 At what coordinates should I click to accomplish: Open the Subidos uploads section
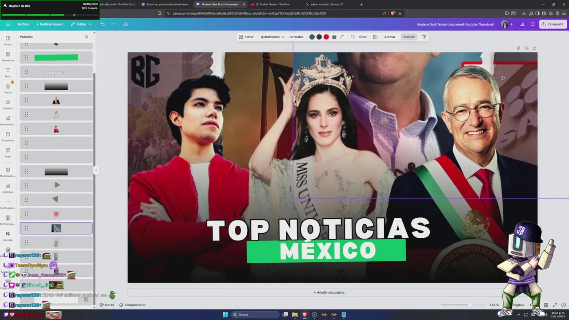point(8,104)
